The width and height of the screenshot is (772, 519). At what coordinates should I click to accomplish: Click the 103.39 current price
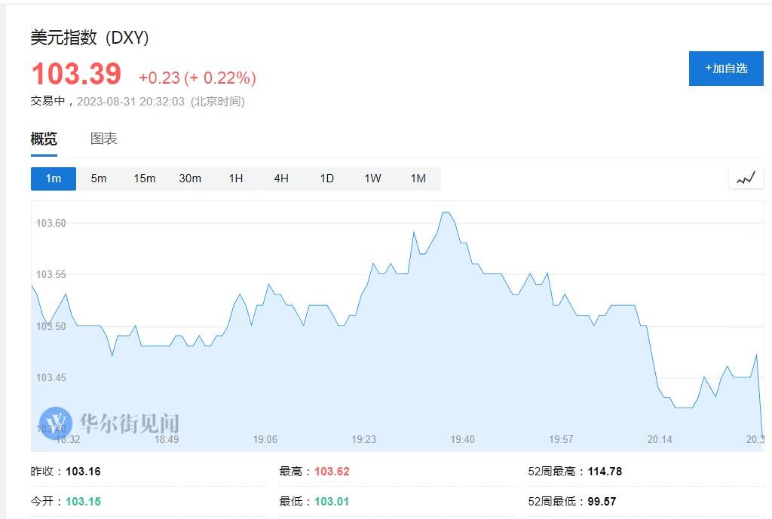[x=76, y=75]
